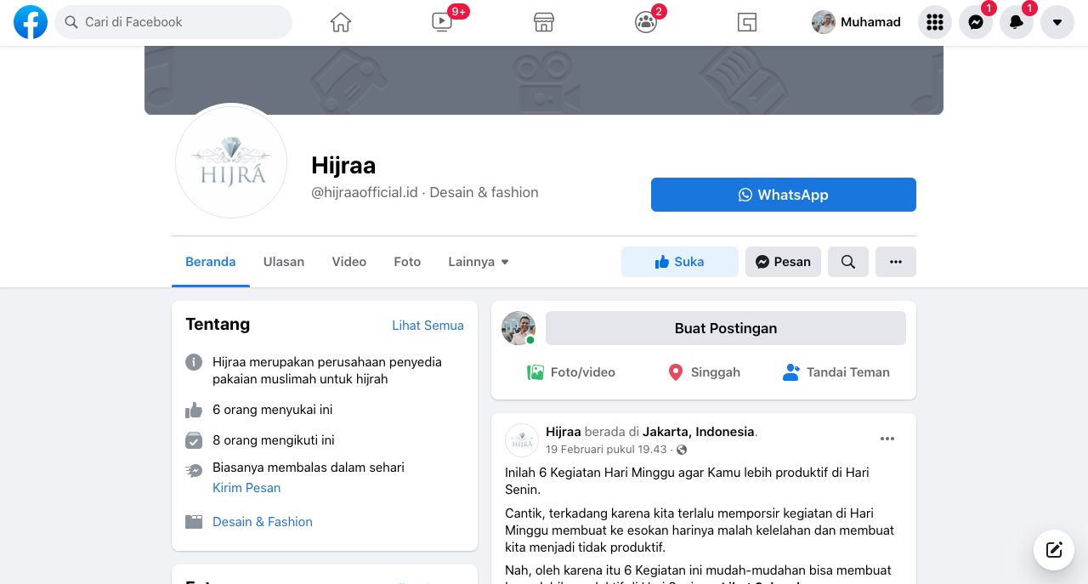Open the public audience globe icon on post

682,450
